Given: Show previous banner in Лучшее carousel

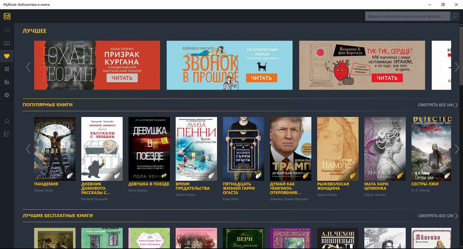Looking at the screenshot, I should (28, 67).
